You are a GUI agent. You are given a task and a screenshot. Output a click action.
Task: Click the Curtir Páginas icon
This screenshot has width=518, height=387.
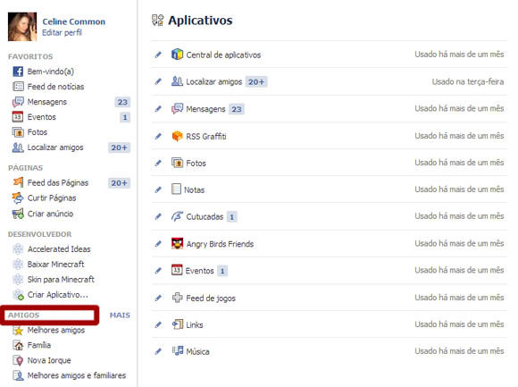(18, 198)
